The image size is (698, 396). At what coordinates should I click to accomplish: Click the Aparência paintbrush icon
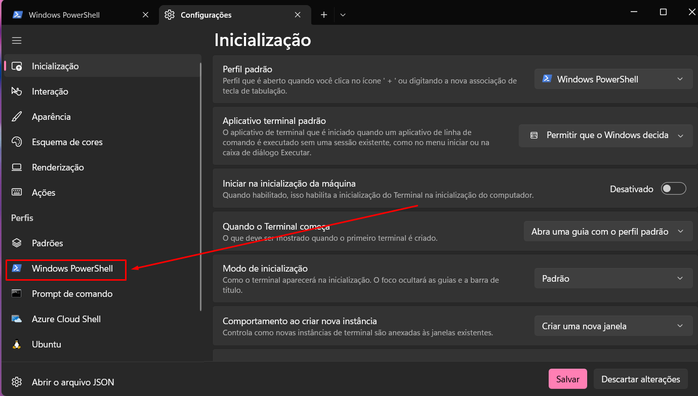(x=17, y=117)
